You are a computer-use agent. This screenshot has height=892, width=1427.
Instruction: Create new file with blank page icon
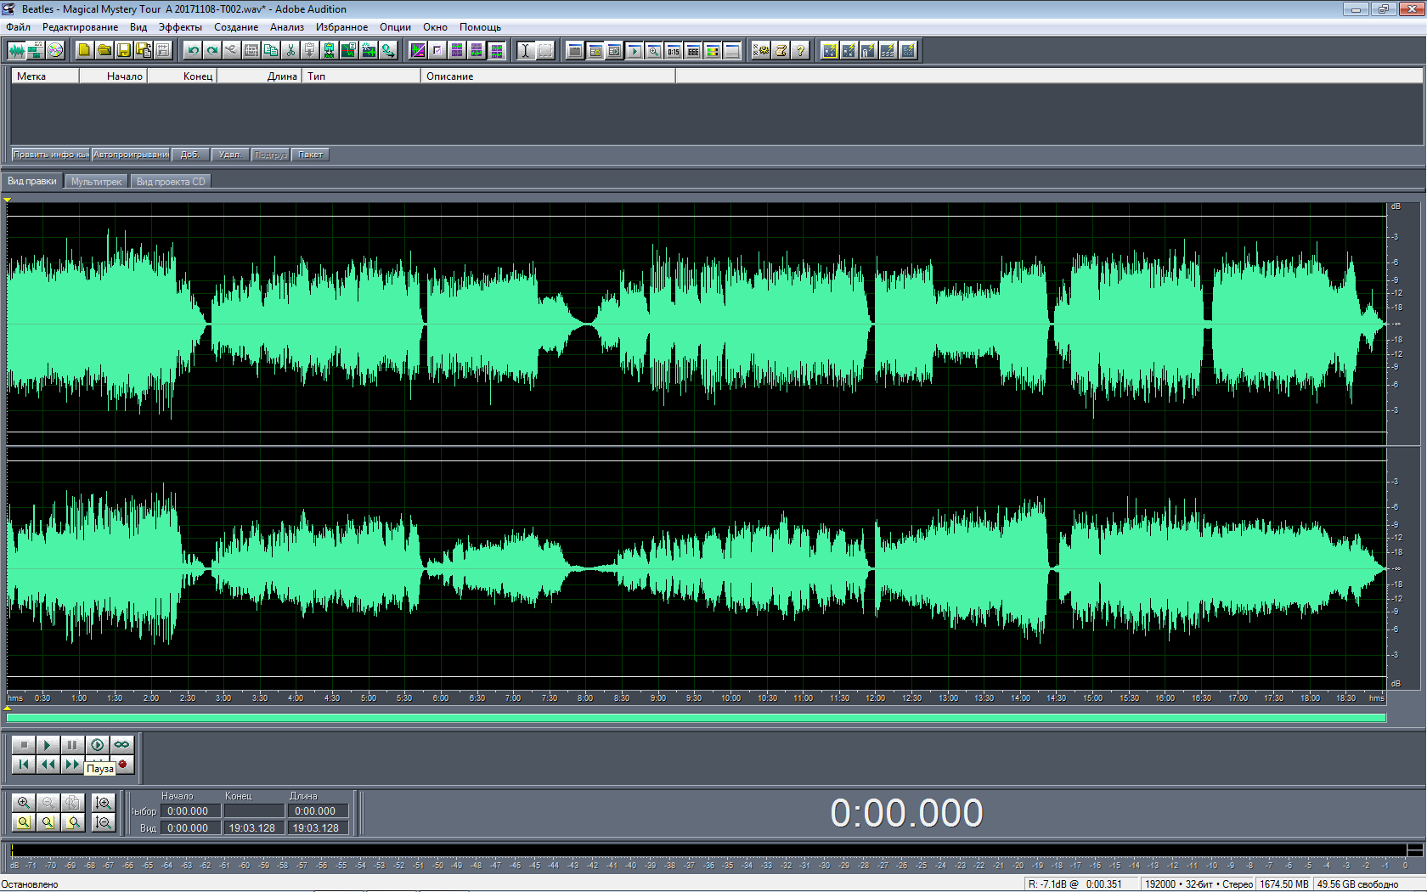coord(84,50)
